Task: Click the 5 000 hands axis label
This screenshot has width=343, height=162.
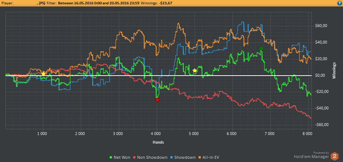Action: click(194, 133)
